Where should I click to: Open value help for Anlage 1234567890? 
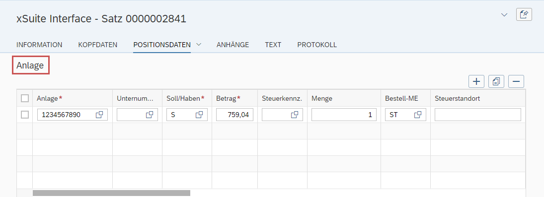99,115
